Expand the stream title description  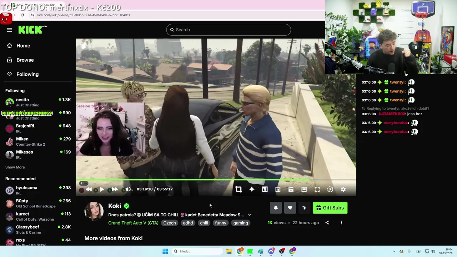tap(250, 215)
